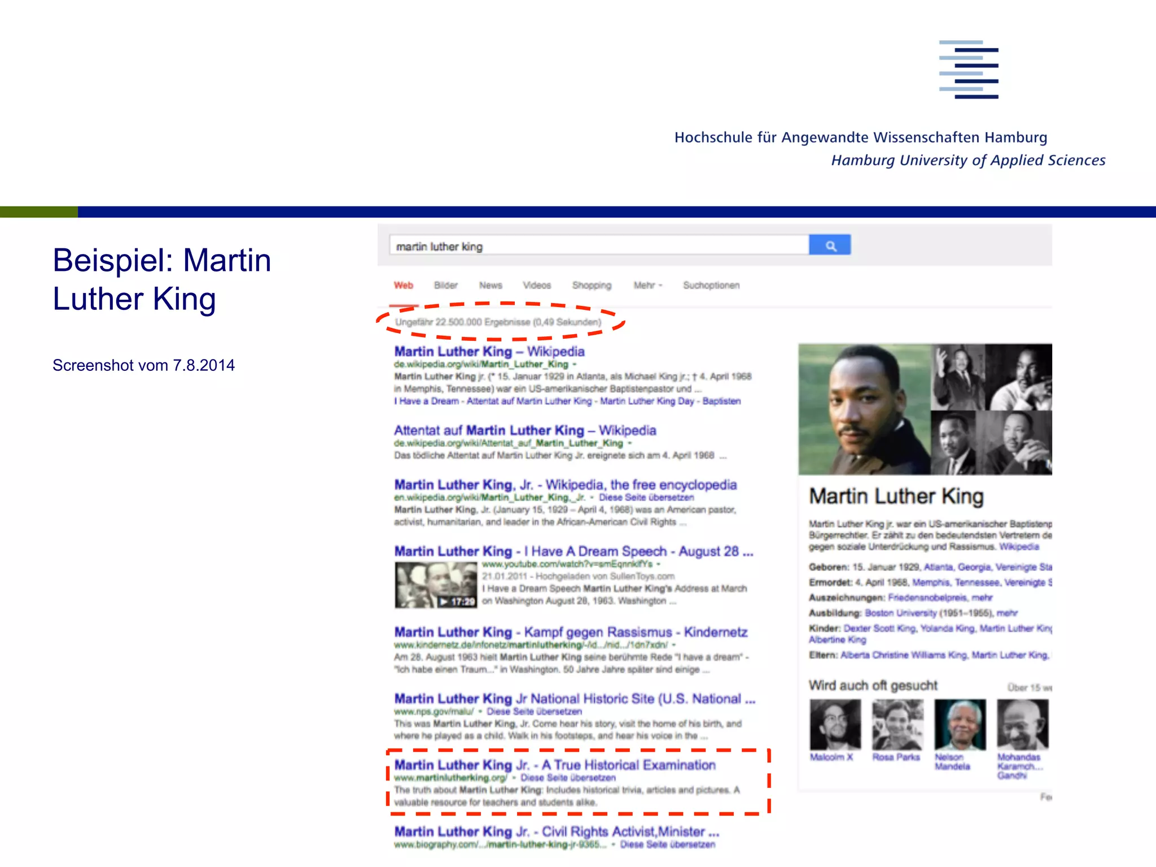This screenshot has height=867, width=1156.
Task: Open Nelson Mandela thumbnail in related searches
Action: (x=960, y=724)
